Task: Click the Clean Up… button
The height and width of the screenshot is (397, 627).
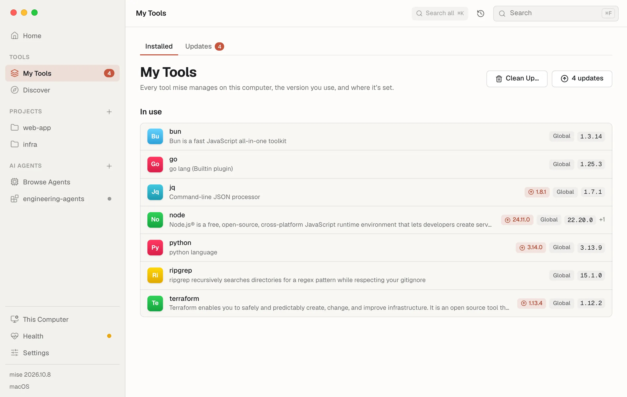Action: point(517,79)
